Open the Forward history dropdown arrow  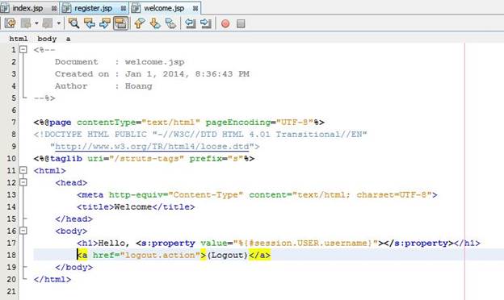point(58,23)
